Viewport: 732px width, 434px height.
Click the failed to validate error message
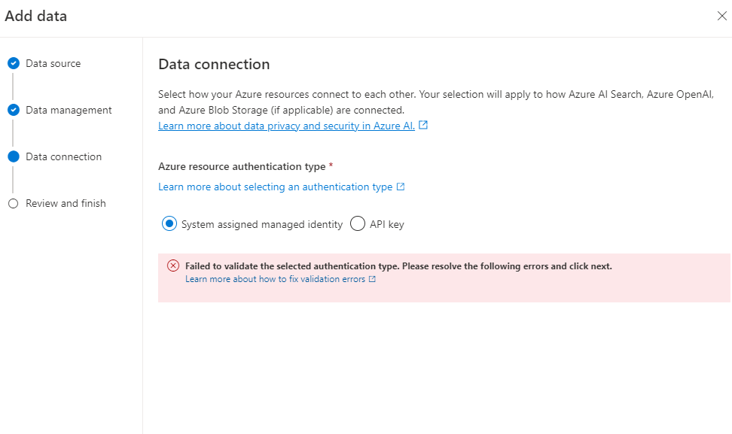pos(398,266)
